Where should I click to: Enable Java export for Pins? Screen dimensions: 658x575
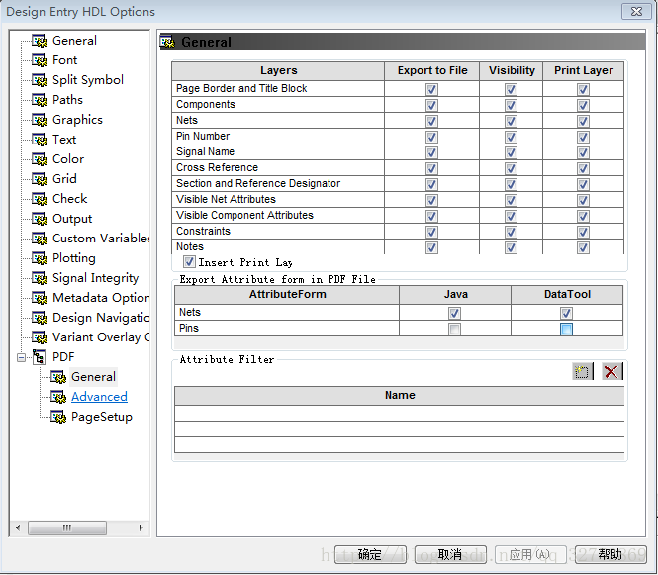coord(455,329)
